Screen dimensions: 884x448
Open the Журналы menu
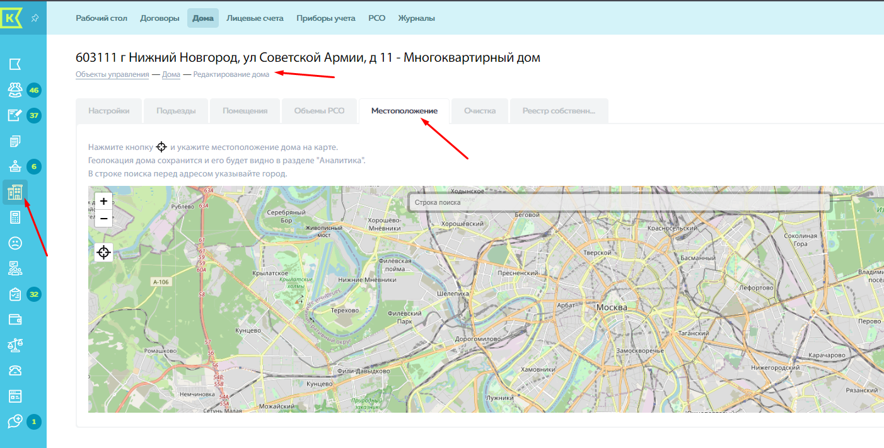point(416,18)
